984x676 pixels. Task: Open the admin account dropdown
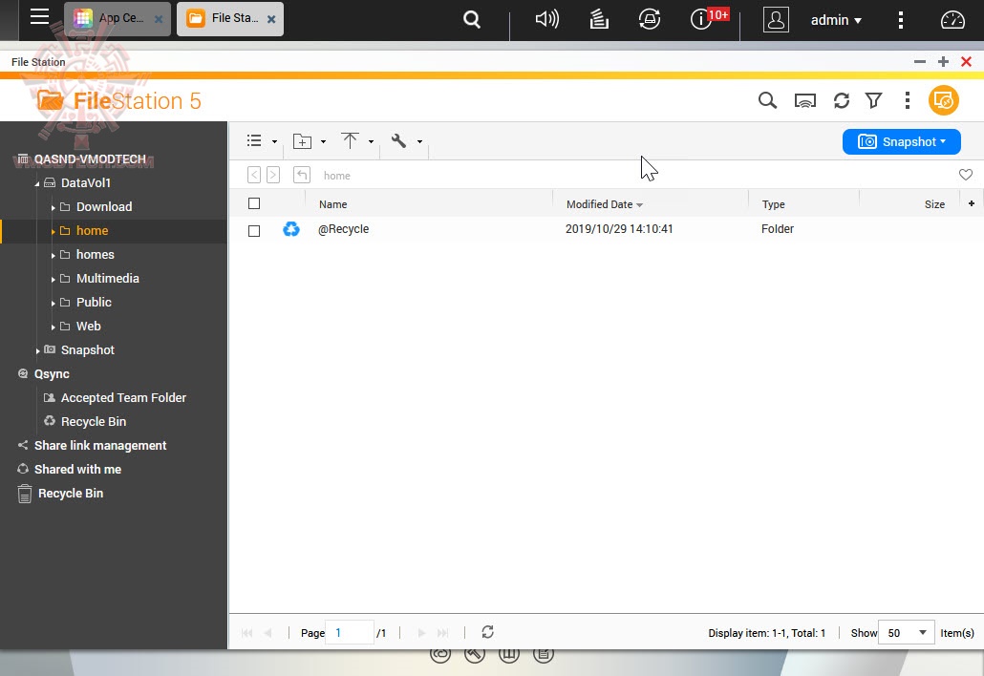836,20
